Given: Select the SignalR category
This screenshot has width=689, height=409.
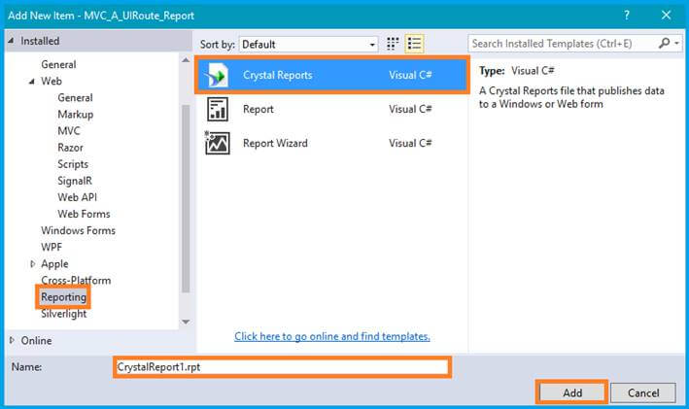Looking at the screenshot, I should 75,181.
